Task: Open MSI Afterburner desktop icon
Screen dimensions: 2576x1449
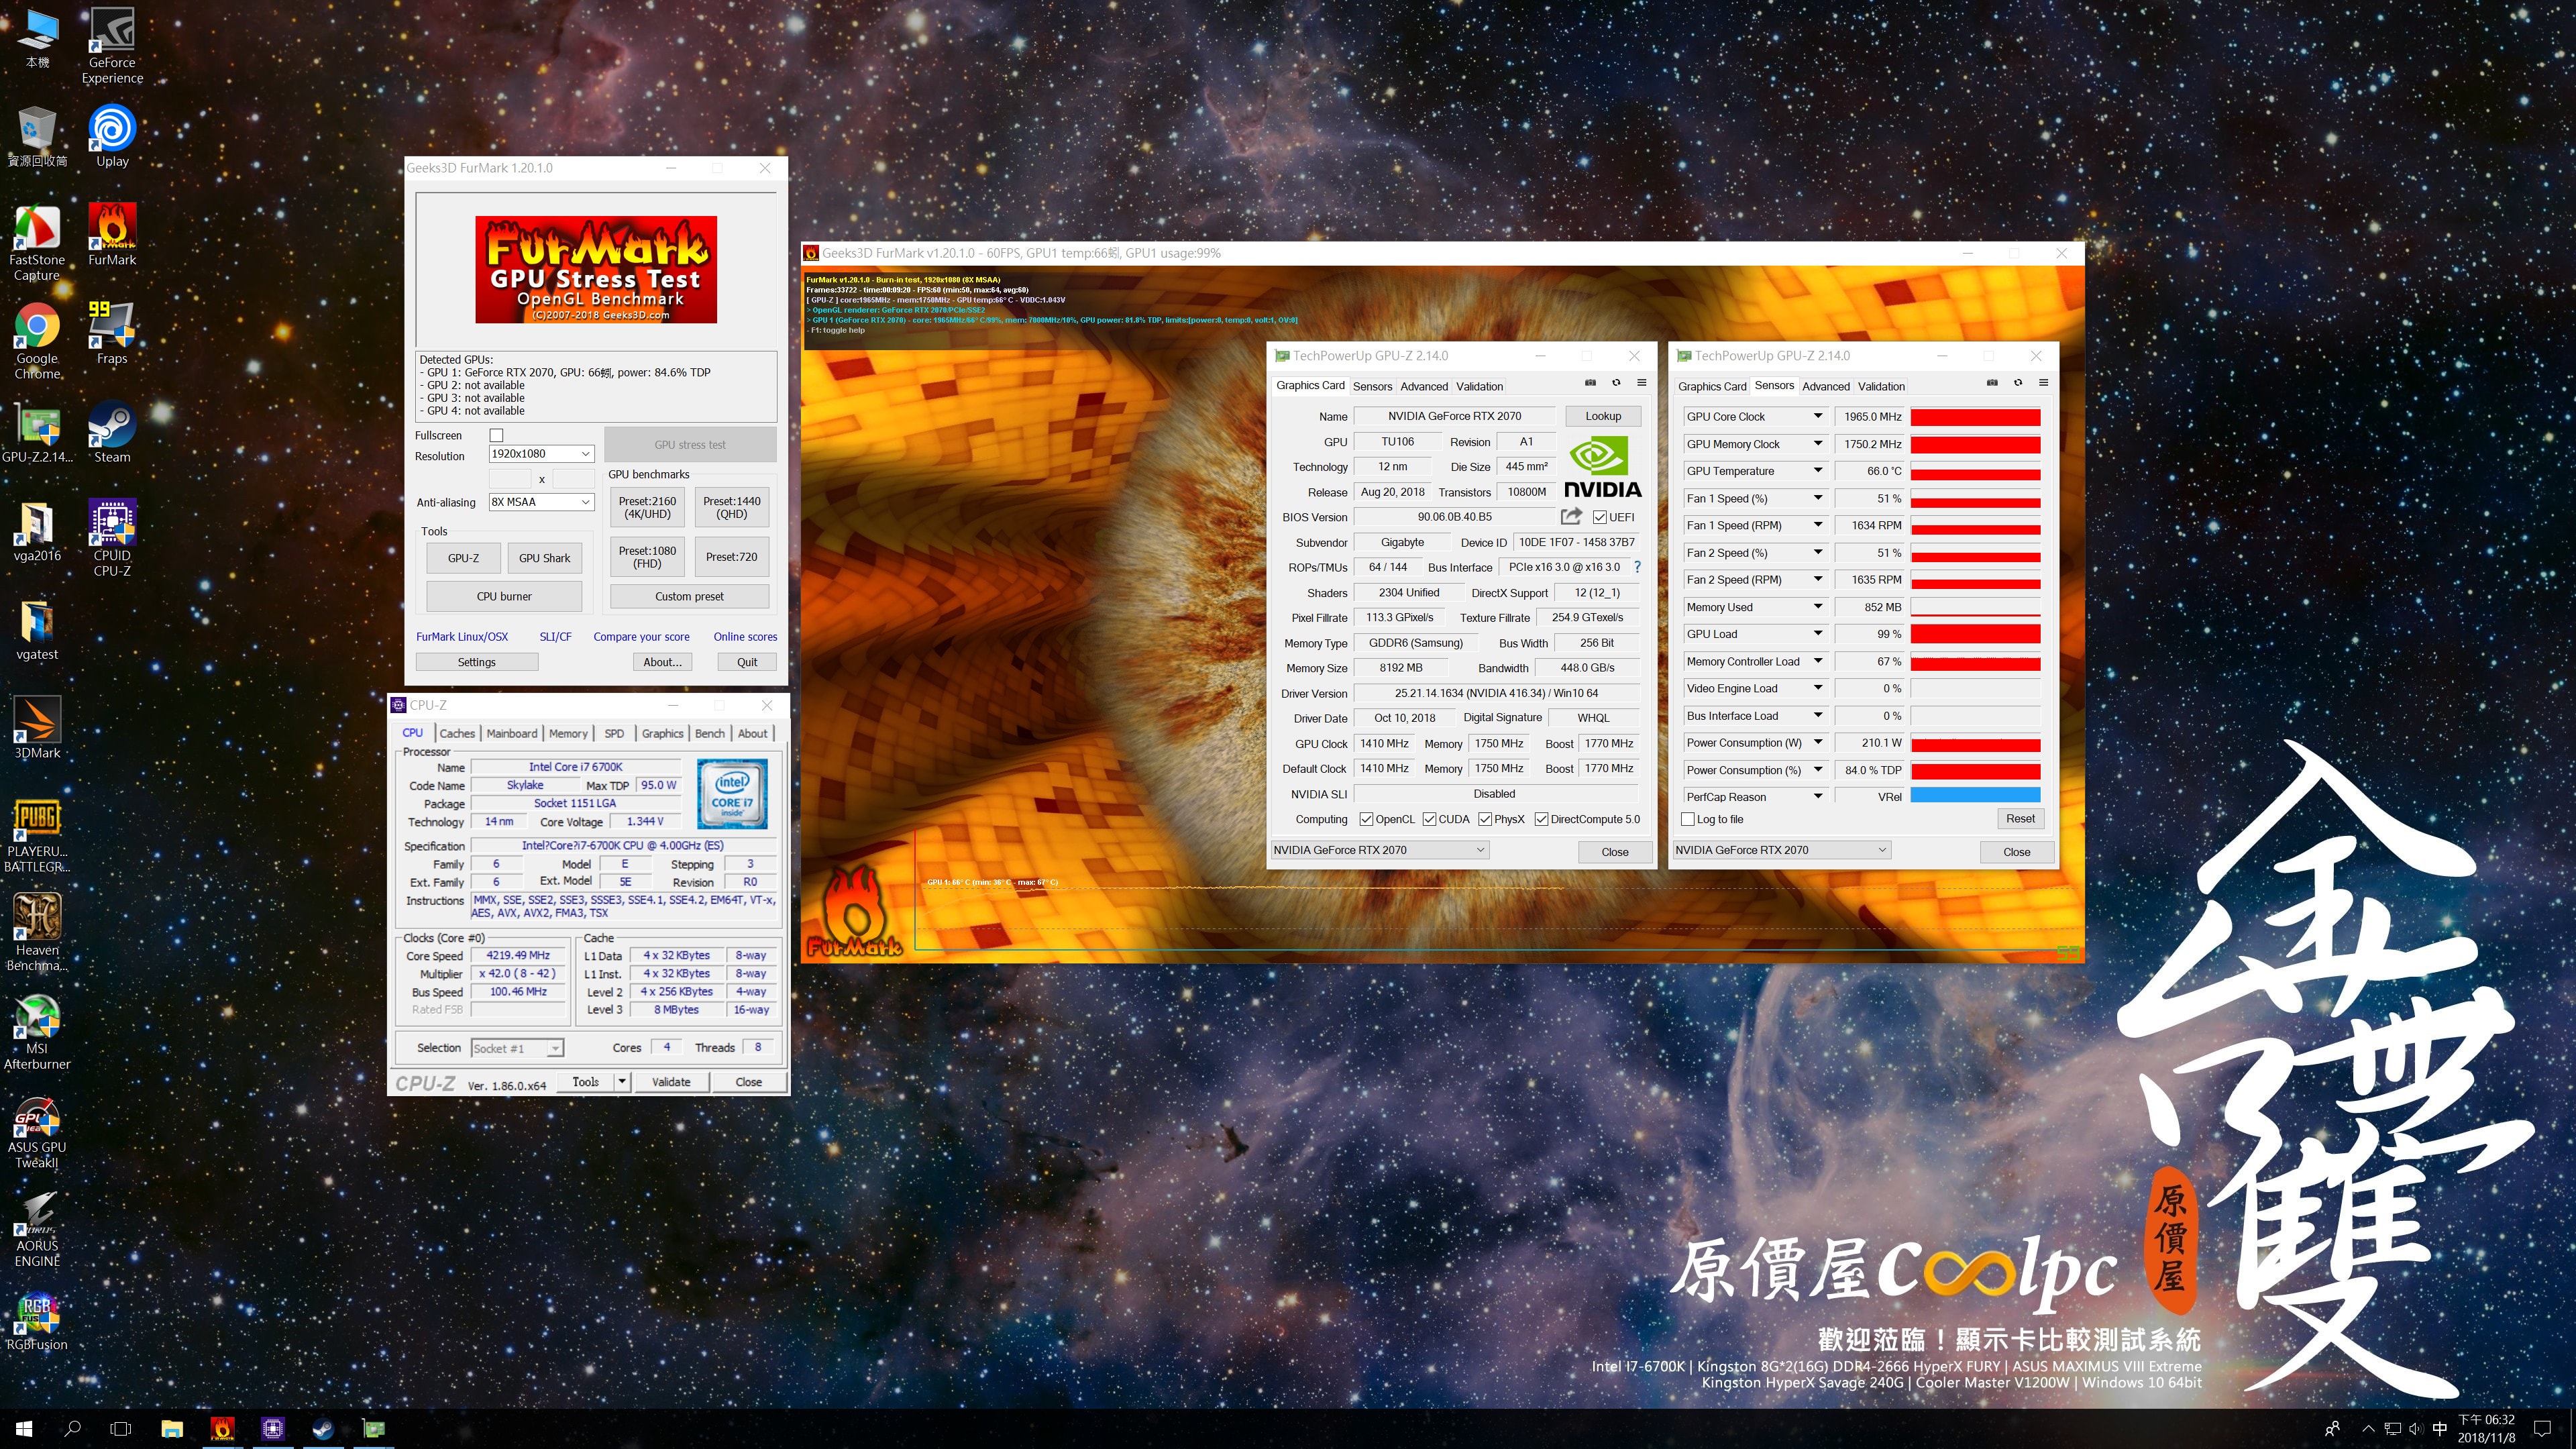Action: (37, 1031)
